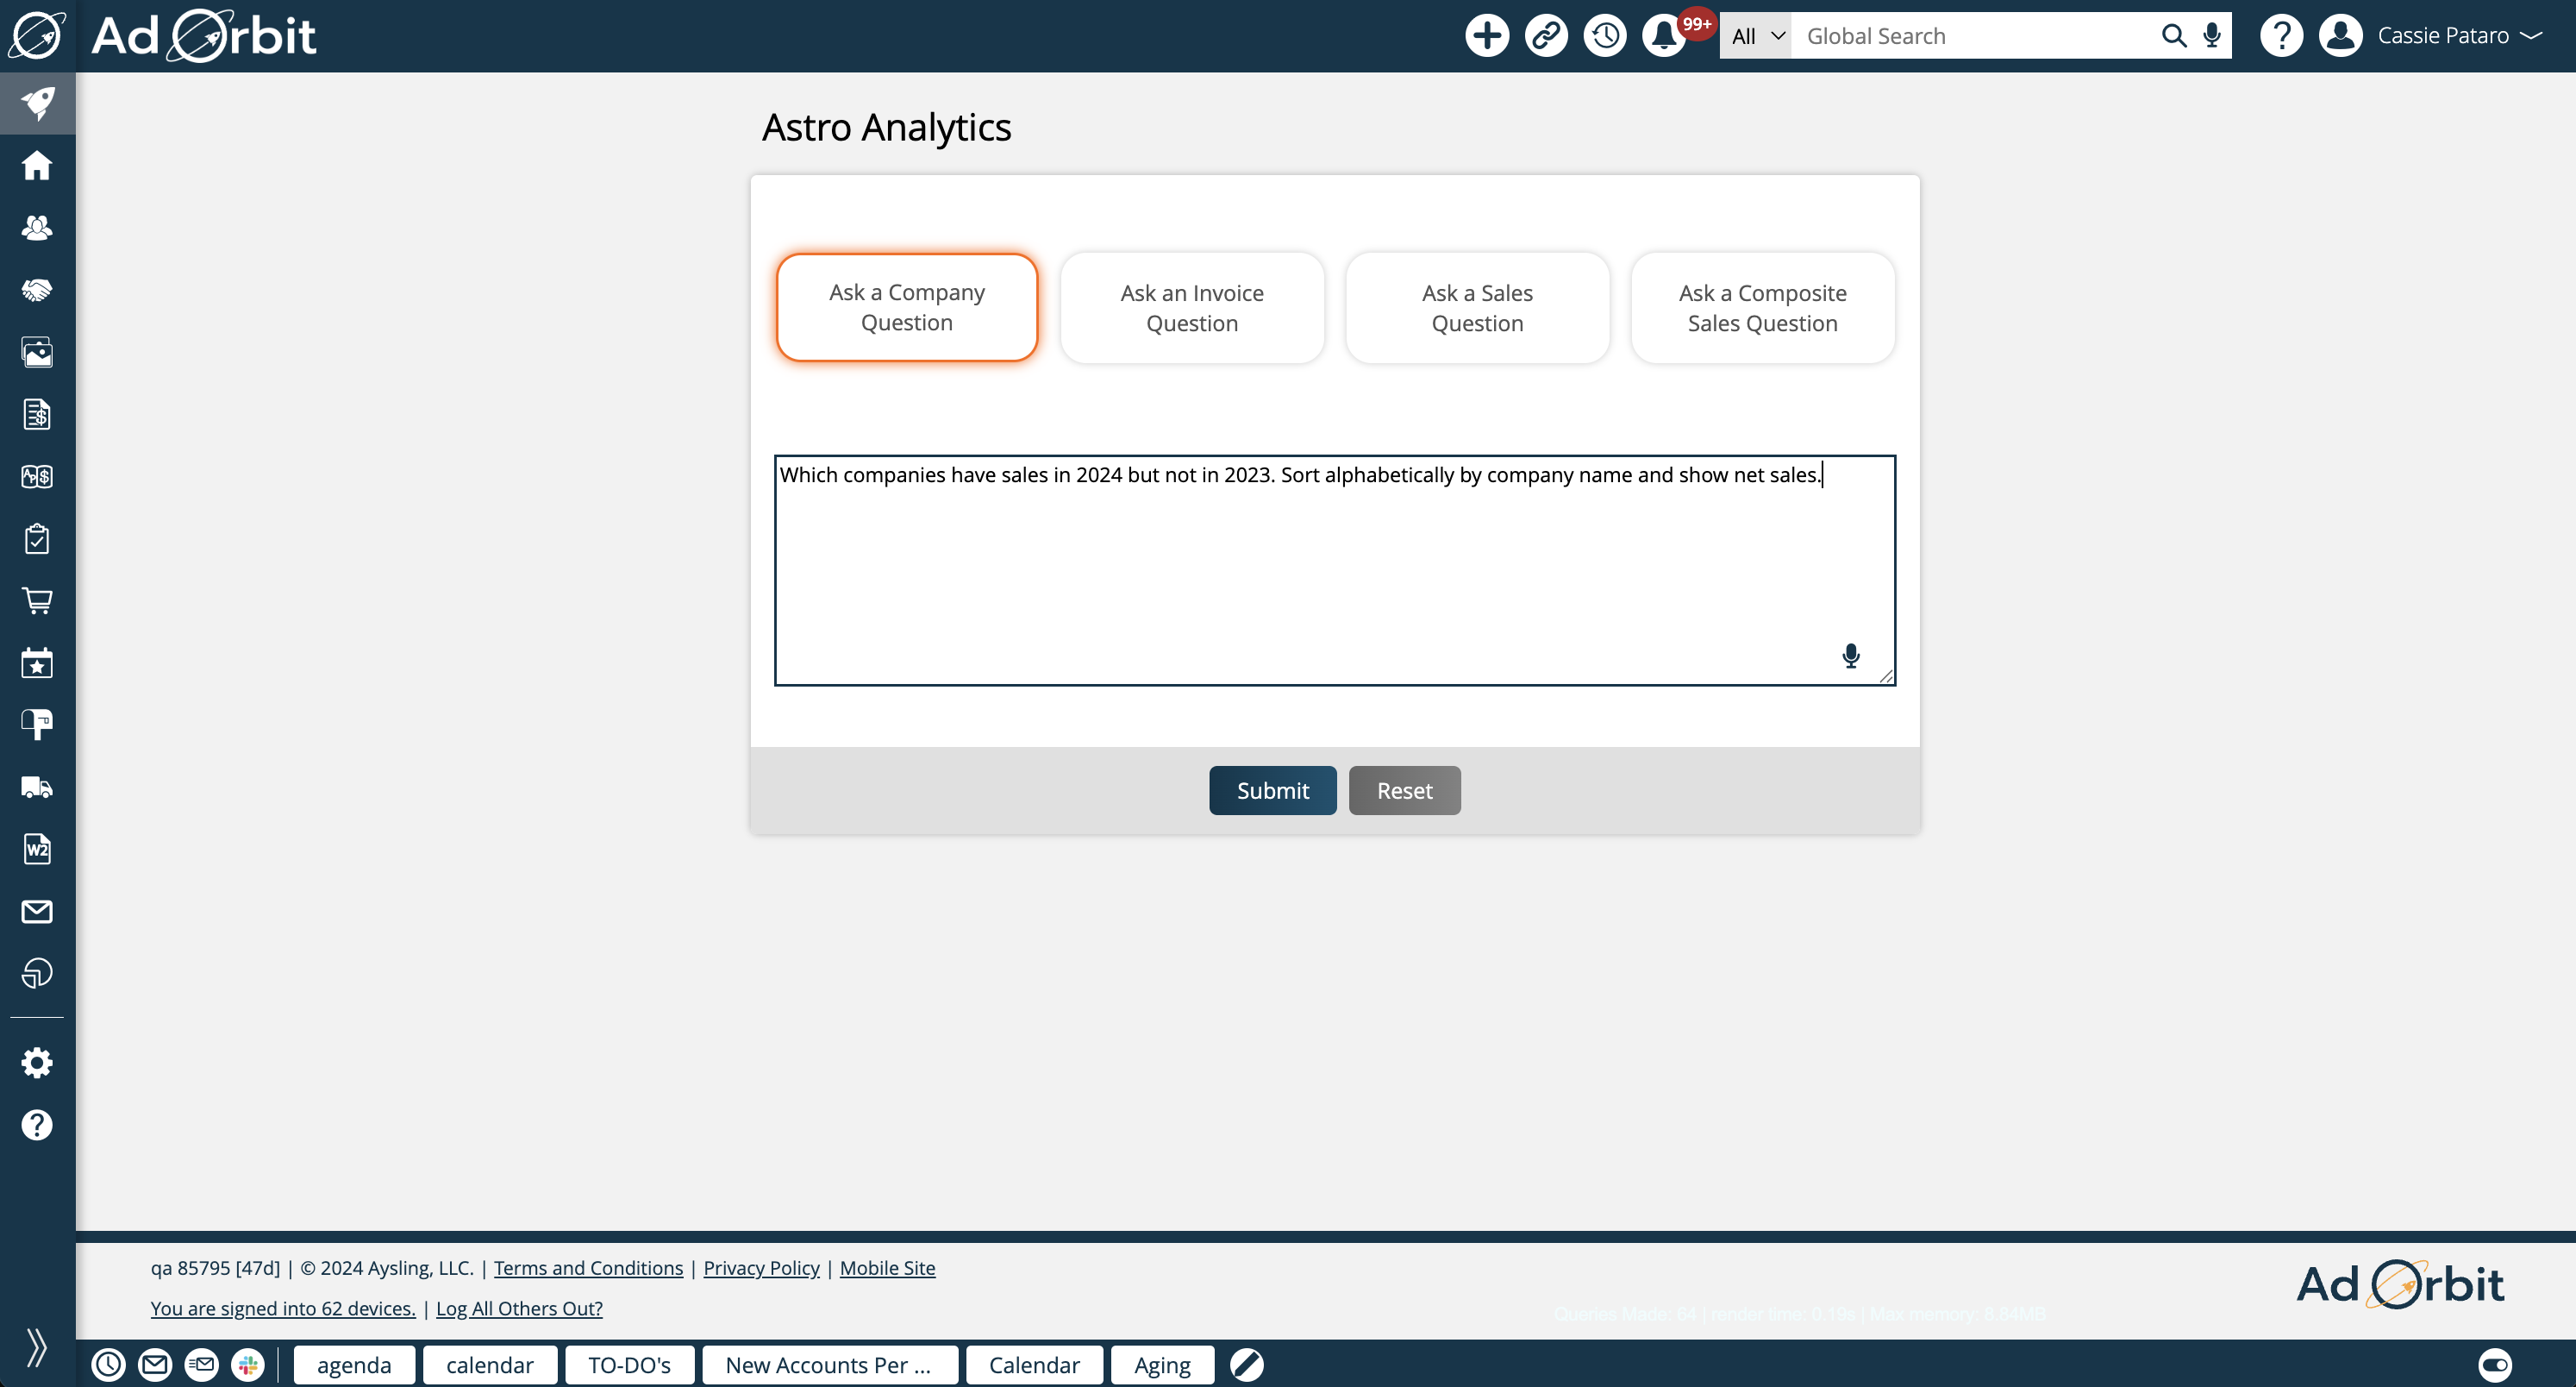Expand the sidebar with double chevron
The width and height of the screenshot is (2576, 1387).
click(37, 1347)
